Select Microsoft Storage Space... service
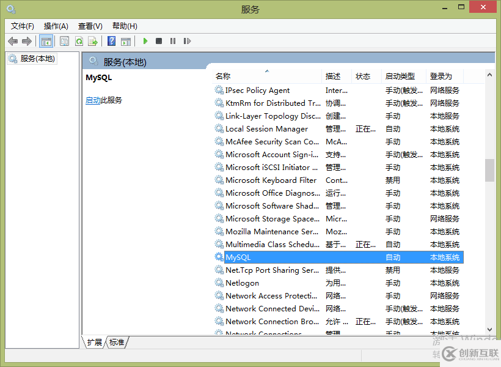 [x=338, y=219]
